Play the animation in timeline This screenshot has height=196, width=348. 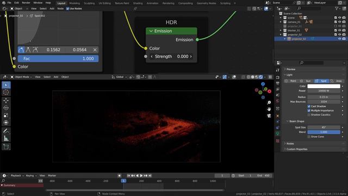tap(141, 175)
